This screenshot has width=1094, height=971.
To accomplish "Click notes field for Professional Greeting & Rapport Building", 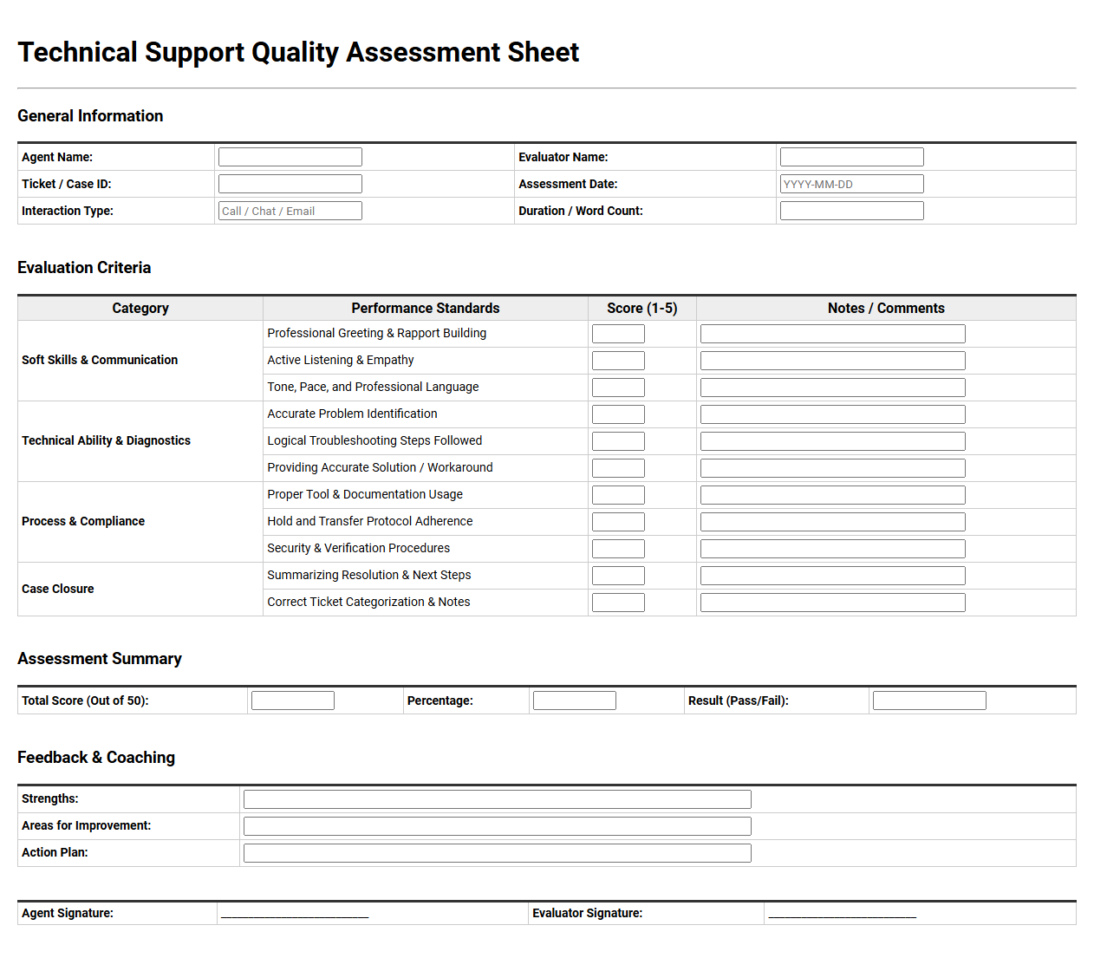I will [833, 334].
